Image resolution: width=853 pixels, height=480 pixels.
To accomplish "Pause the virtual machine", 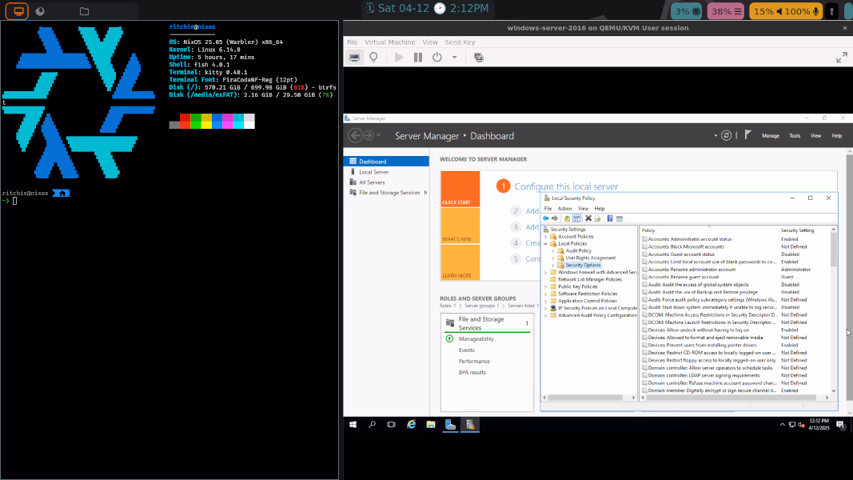I will [x=418, y=57].
